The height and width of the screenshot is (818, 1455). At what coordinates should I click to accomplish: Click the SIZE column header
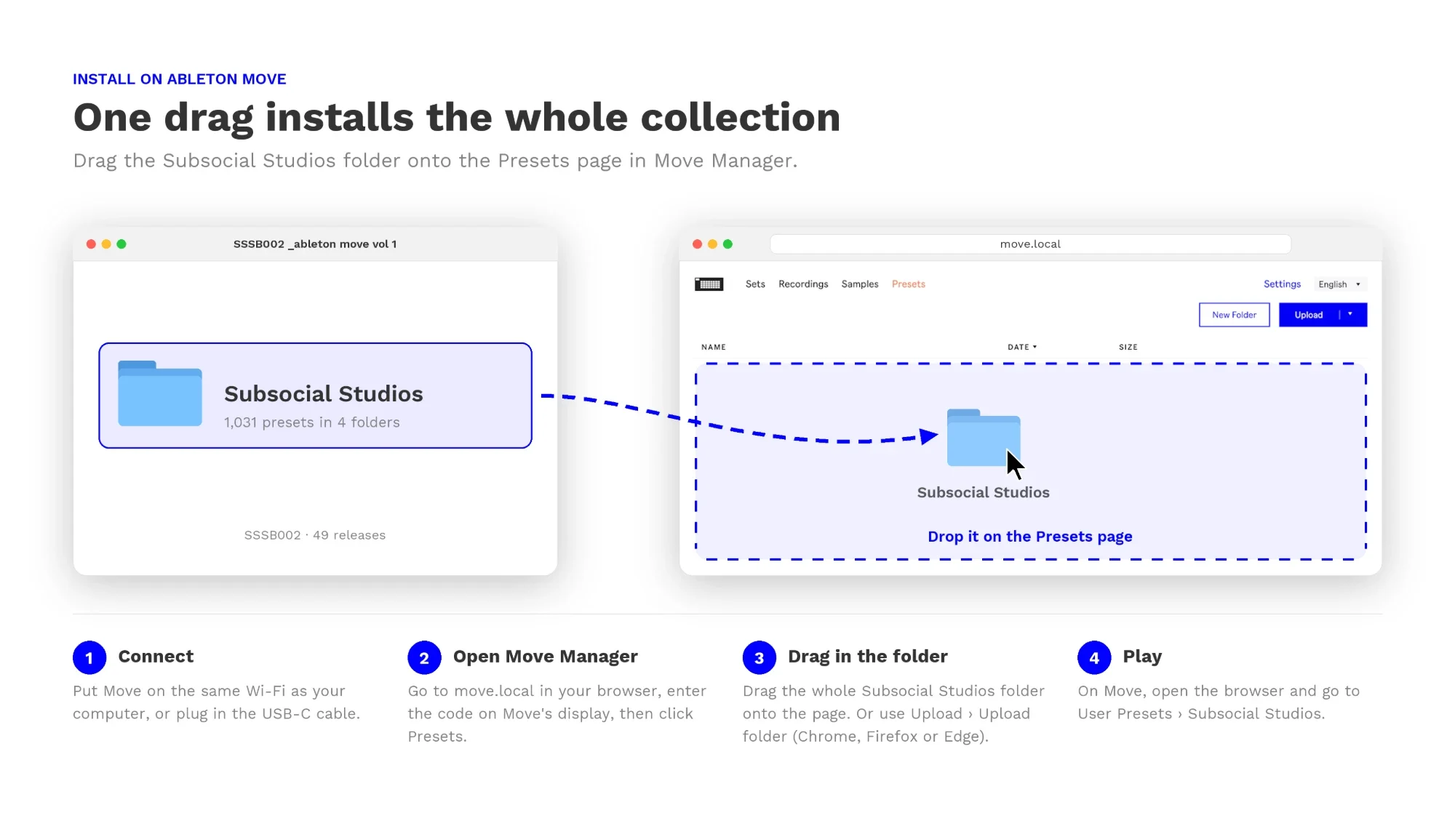[x=1128, y=348]
